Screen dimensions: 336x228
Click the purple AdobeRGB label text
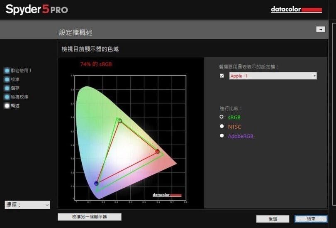(x=241, y=136)
